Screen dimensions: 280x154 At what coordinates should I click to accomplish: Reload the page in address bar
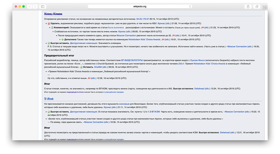click(x=190, y=7)
